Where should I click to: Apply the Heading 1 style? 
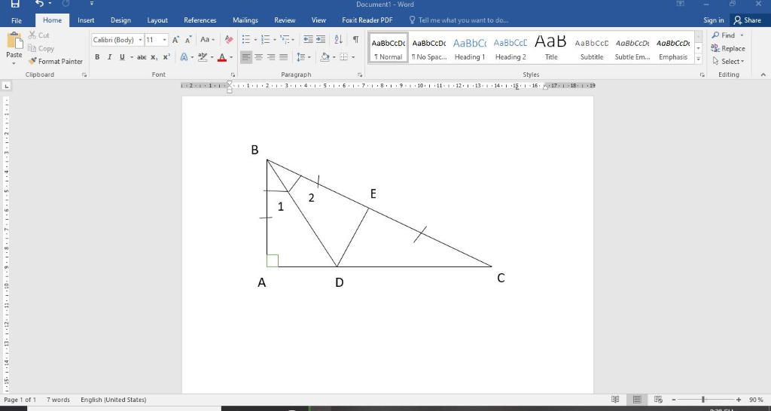tap(470, 47)
